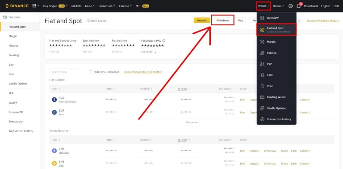Screen dimensions: 343x169
Task: Click the Binance logo
Action: 17,6
